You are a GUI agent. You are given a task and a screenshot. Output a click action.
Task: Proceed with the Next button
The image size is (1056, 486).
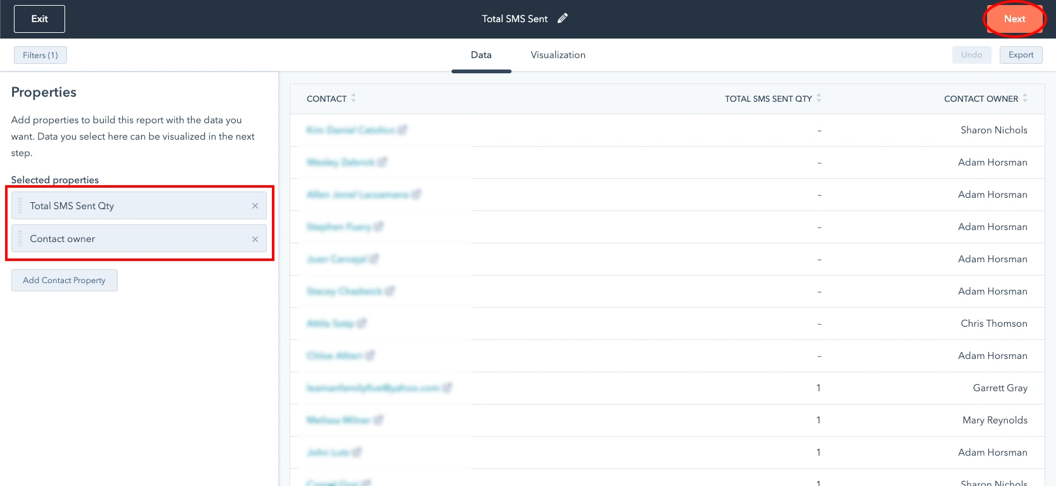(1014, 19)
